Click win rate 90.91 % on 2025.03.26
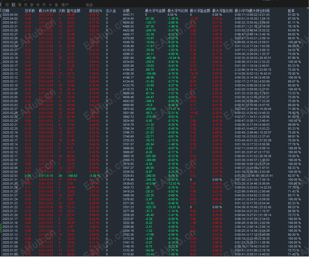This screenshot has height=257, width=309. pyautogui.click(x=293, y=38)
